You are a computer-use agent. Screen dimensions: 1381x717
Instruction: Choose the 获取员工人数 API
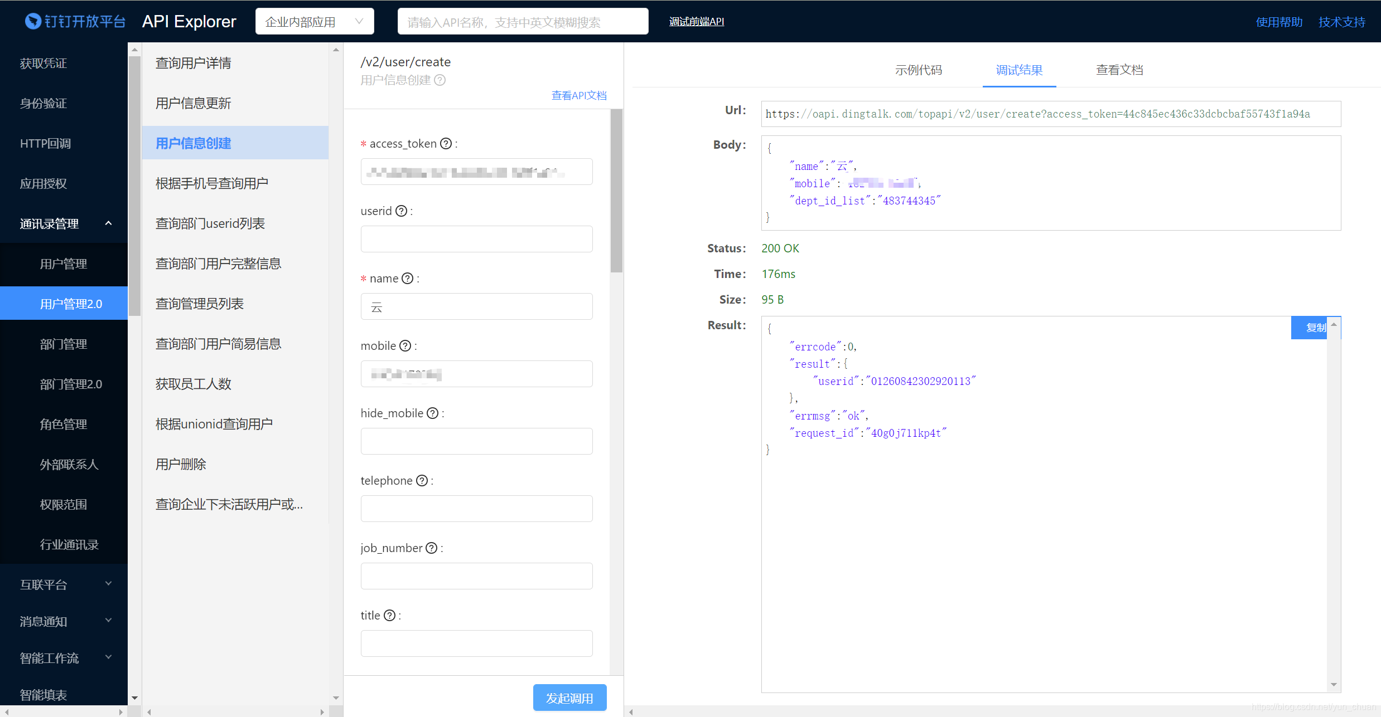[x=235, y=384]
